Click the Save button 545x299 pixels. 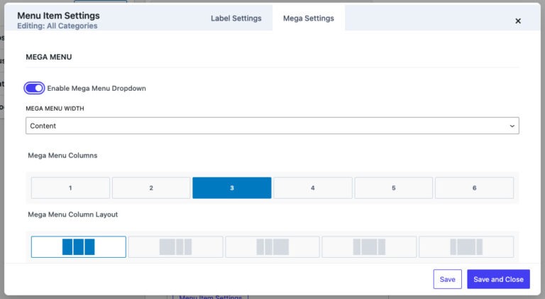coord(447,279)
